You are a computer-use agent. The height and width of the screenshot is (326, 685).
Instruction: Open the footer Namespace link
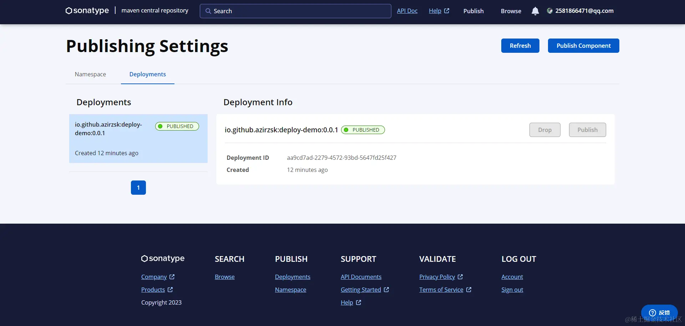290,290
